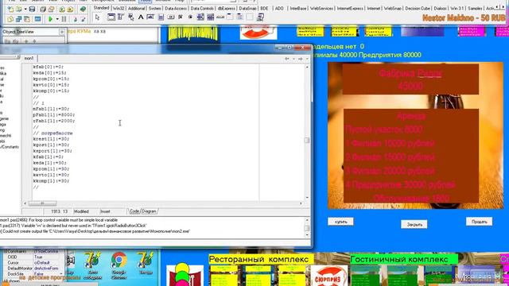This screenshot has height=286, width=509.
Task: Select the arrow pointer in component palette
Action: click(97, 17)
